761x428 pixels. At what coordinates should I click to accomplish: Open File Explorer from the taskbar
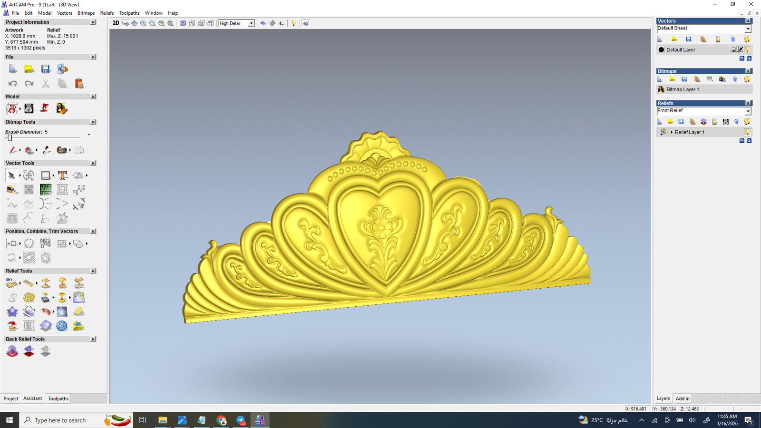click(x=163, y=420)
